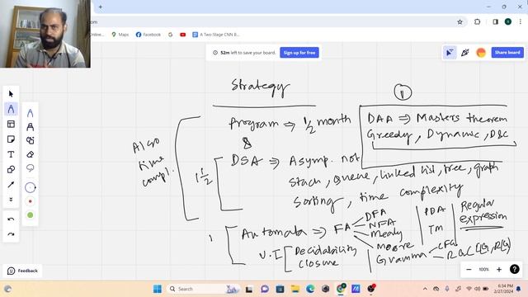Click the webcam video thumbnail
528x297 pixels.
pos(45,34)
